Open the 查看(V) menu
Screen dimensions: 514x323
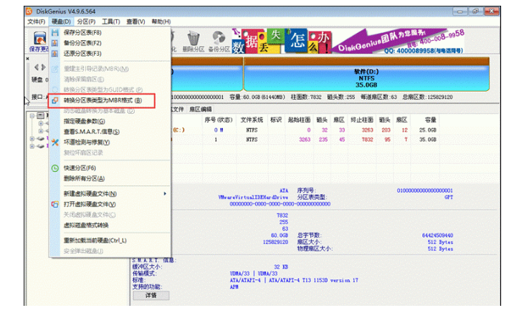[135, 21]
